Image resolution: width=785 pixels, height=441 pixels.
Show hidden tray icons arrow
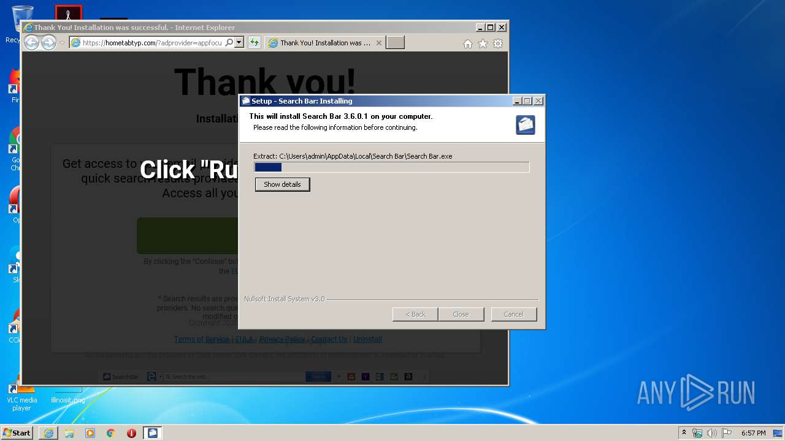(684, 433)
